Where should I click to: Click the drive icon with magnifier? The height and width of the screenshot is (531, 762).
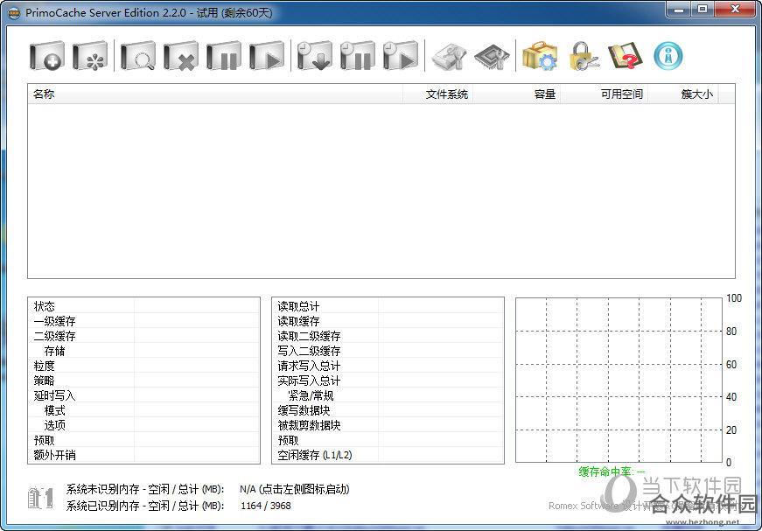tap(138, 56)
